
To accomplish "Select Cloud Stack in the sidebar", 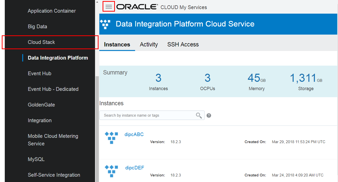I will (41, 42).
